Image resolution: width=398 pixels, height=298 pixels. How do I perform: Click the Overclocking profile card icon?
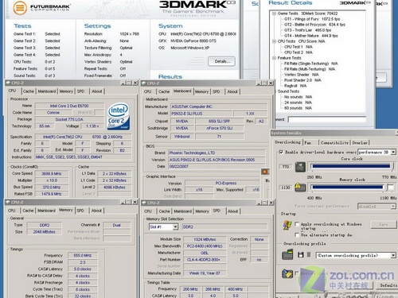(x=287, y=254)
